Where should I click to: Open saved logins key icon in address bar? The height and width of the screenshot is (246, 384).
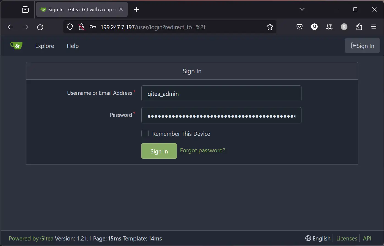[93, 27]
